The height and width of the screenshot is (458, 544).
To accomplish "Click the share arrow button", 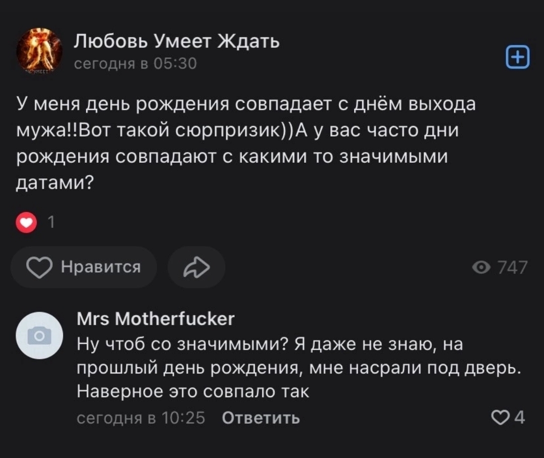I will click(x=196, y=267).
